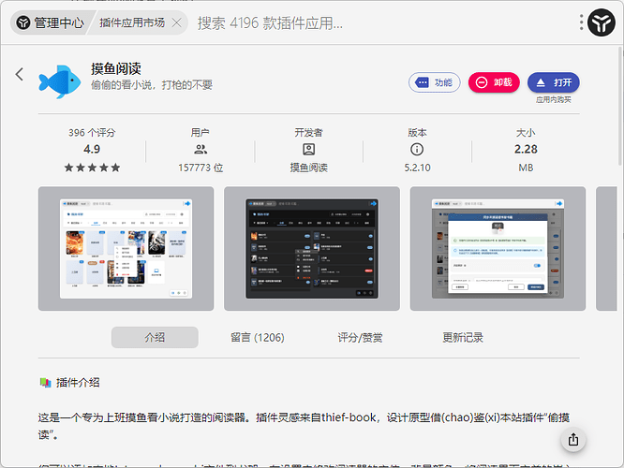Open the first light-theme screenshot thumbnail
This screenshot has height=468, width=624.
tap(126, 249)
